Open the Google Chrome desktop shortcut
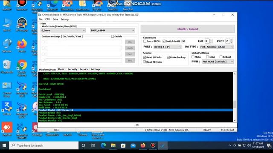This screenshot has width=273, height=153. pos(22,68)
